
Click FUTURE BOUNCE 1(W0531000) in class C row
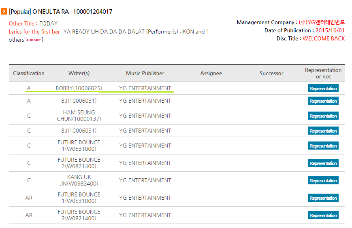(x=79, y=146)
